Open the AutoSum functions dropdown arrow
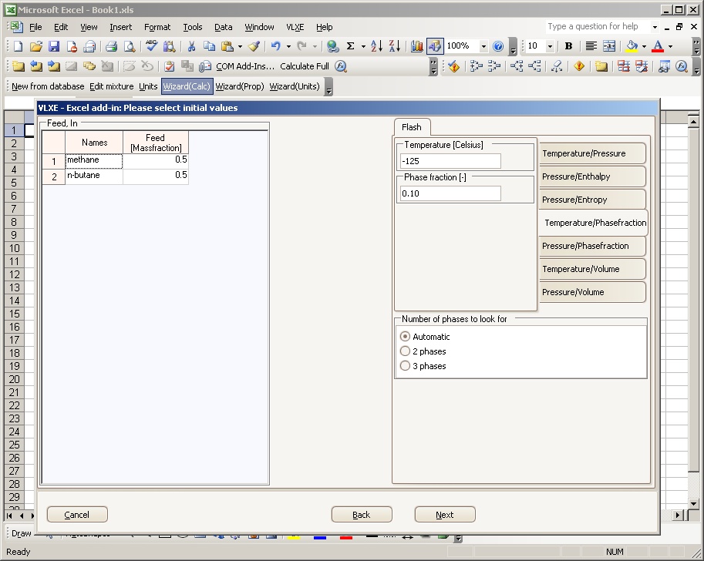 [363, 45]
